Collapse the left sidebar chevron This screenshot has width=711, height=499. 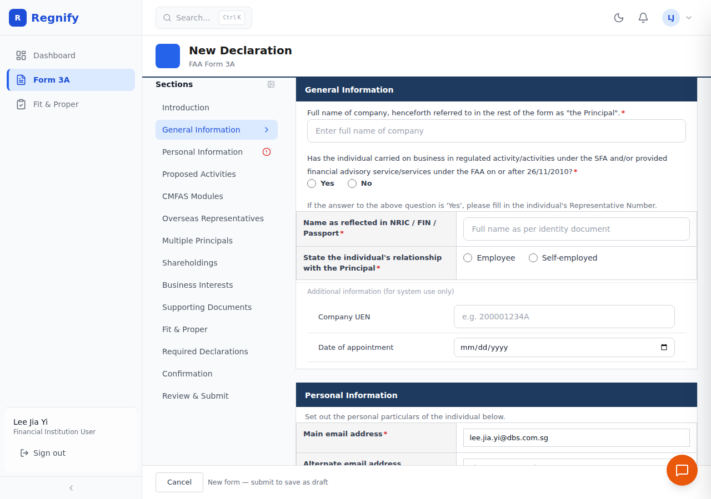[x=71, y=488]
